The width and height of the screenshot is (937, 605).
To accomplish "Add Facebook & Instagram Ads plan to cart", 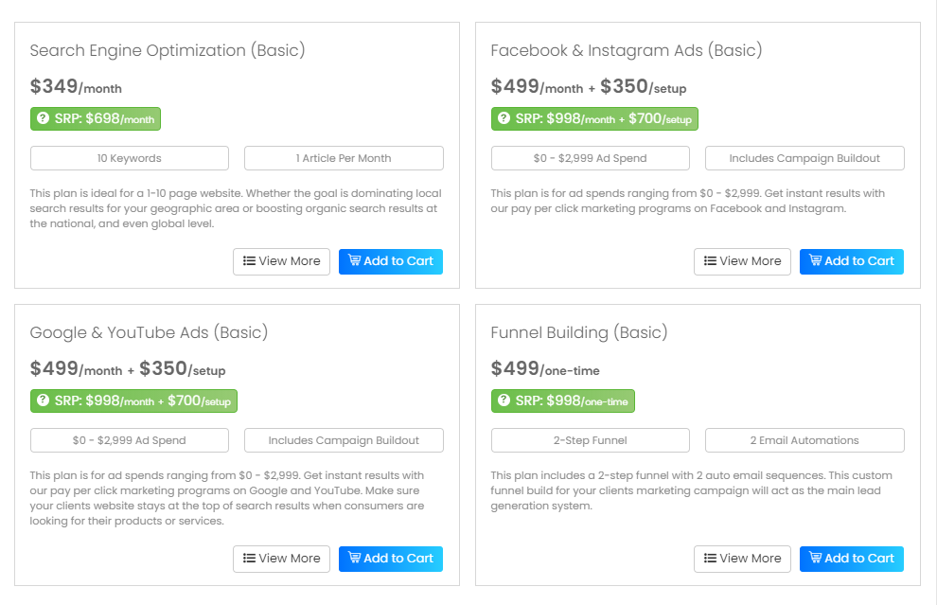I will 851,261.
